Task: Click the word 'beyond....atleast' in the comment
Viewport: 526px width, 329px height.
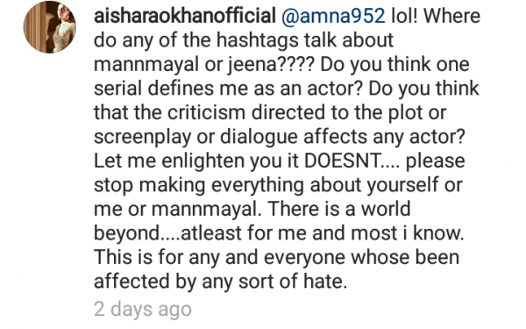Action: pyautogui.click(x=167, y=232)
